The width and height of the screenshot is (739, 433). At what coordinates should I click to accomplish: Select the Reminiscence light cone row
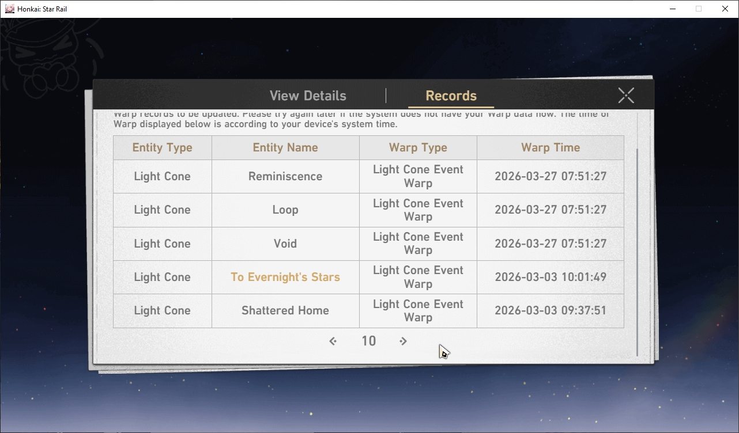click(x=368, y=176)
